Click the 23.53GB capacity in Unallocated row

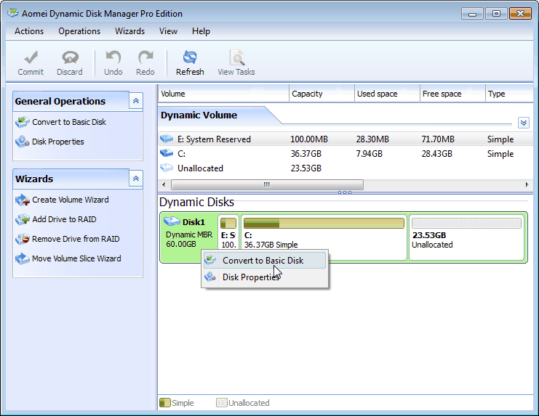(306, 168)
